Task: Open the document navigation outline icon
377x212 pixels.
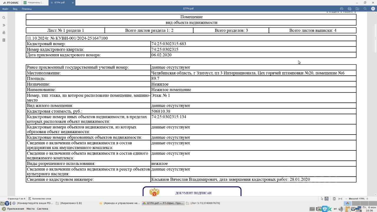Action: 4,25
